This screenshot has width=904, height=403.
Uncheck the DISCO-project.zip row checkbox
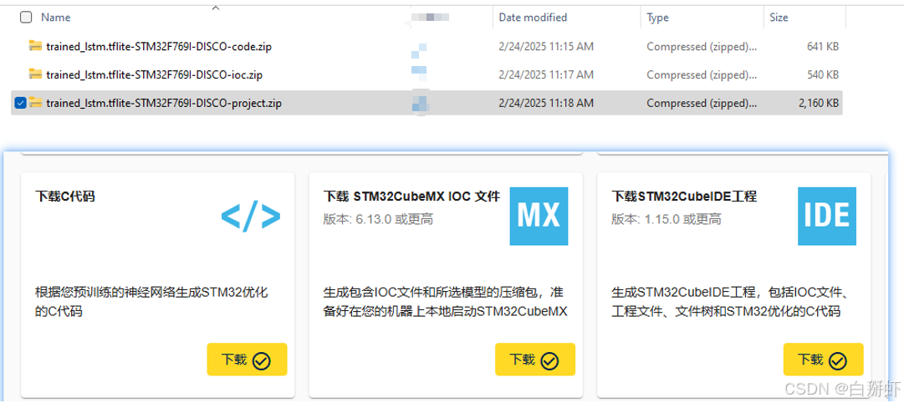21,103
